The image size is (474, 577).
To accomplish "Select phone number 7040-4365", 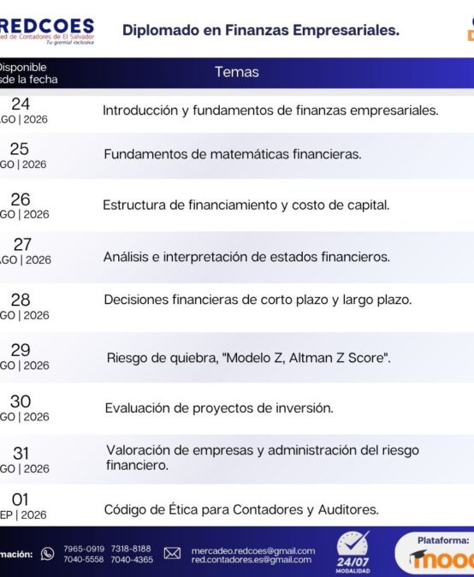I will [x=132, y=559].
